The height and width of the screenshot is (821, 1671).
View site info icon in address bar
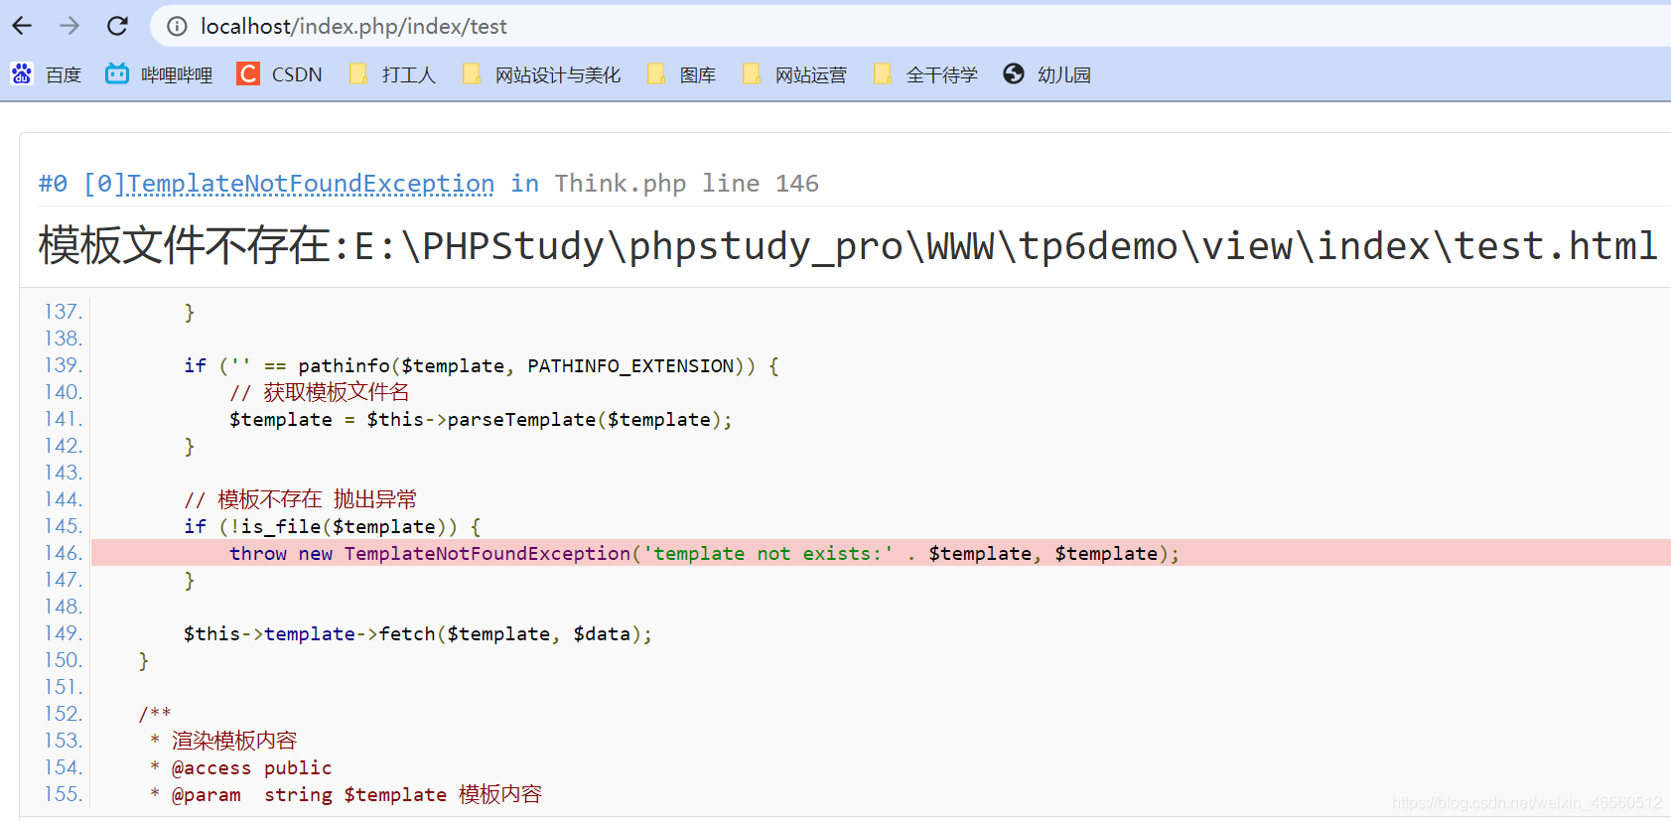pos(177,27)
